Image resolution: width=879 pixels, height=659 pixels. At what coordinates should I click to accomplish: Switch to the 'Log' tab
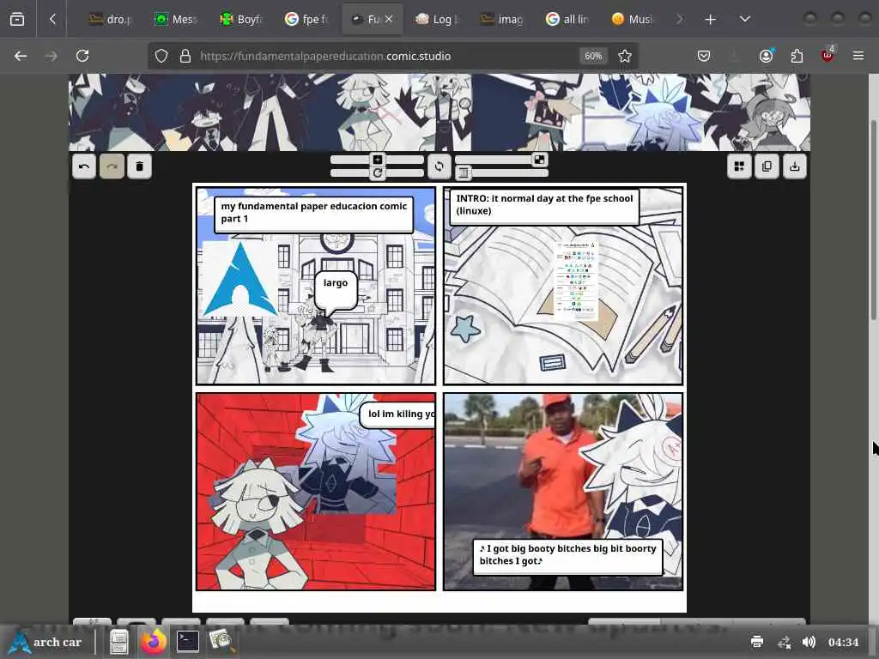coord(438,20)
